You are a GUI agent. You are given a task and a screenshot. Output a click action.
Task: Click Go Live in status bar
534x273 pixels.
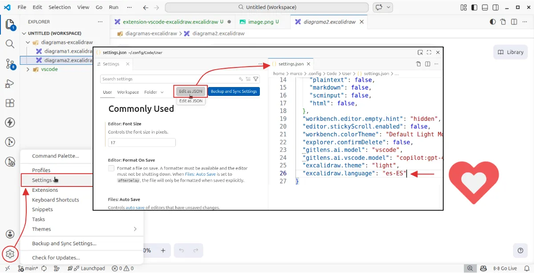pos(505,268)
